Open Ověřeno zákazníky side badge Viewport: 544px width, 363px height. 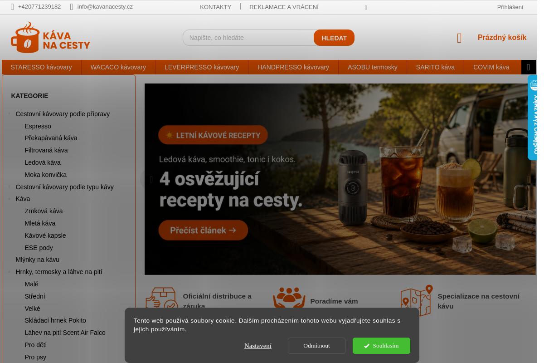[x=533, y=118]
